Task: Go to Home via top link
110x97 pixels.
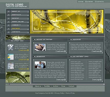Action: pyautogui.click(x=82, y=2)
